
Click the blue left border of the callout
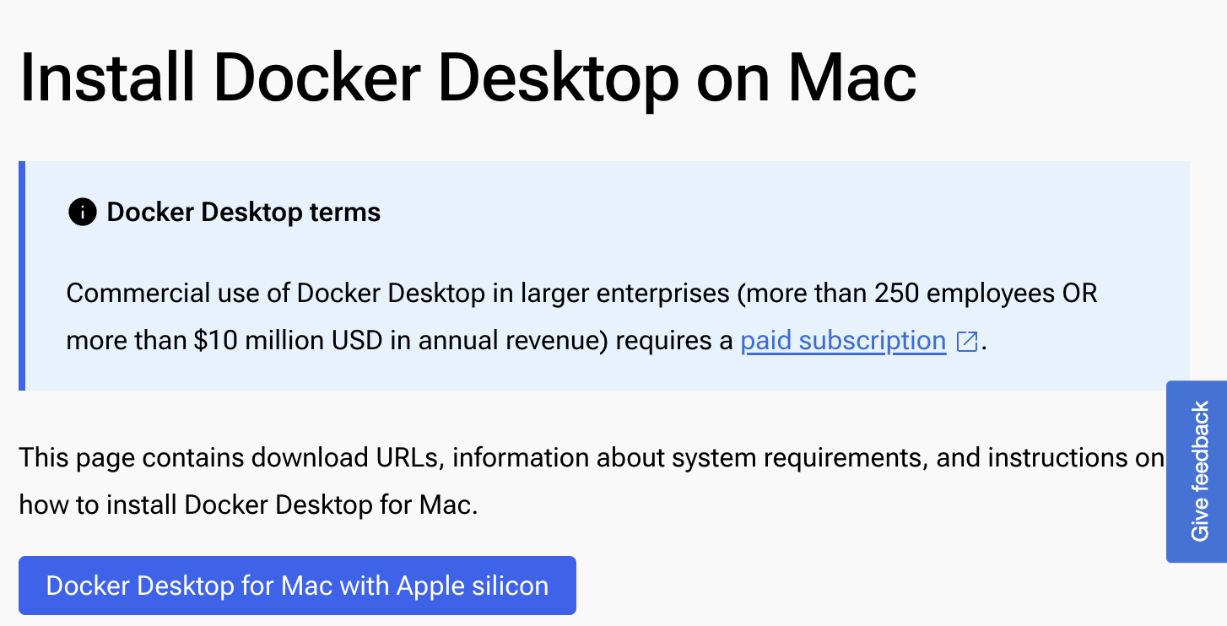(x=22, y=276)
